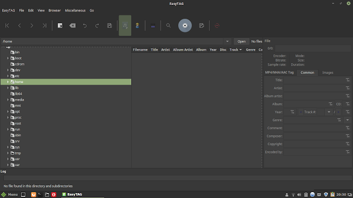353x198 pixels.
Task: Open the volume control in the tray
Action: click(x=299, y=195)
